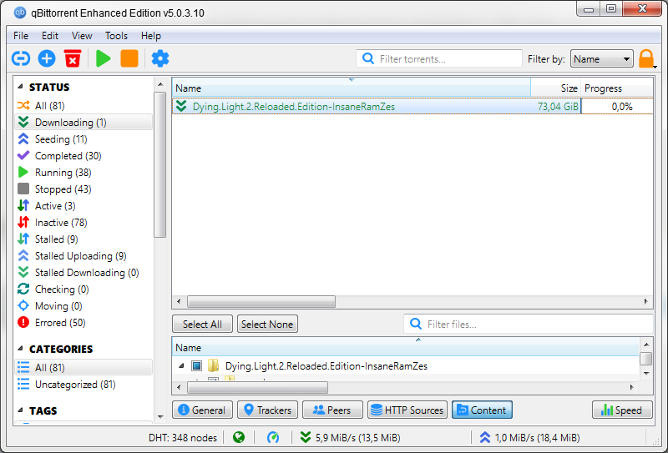This screenshot has width=668, height=453.
Task: Click the sidebar scroll-down arrow
Action: pos(160,416)
